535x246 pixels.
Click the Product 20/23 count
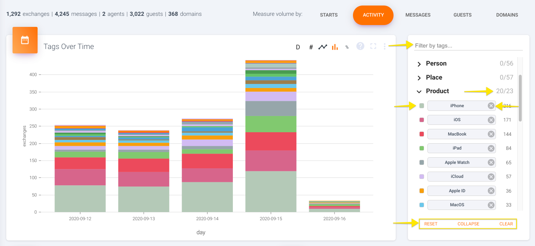click(x=504, y=91)
